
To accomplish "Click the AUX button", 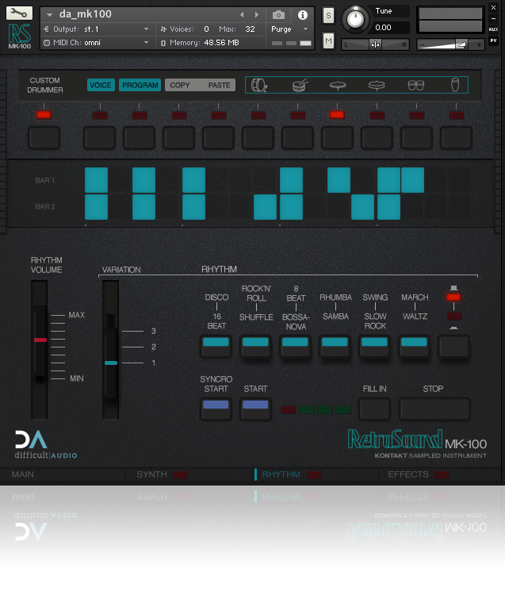I will click(493, 29).
